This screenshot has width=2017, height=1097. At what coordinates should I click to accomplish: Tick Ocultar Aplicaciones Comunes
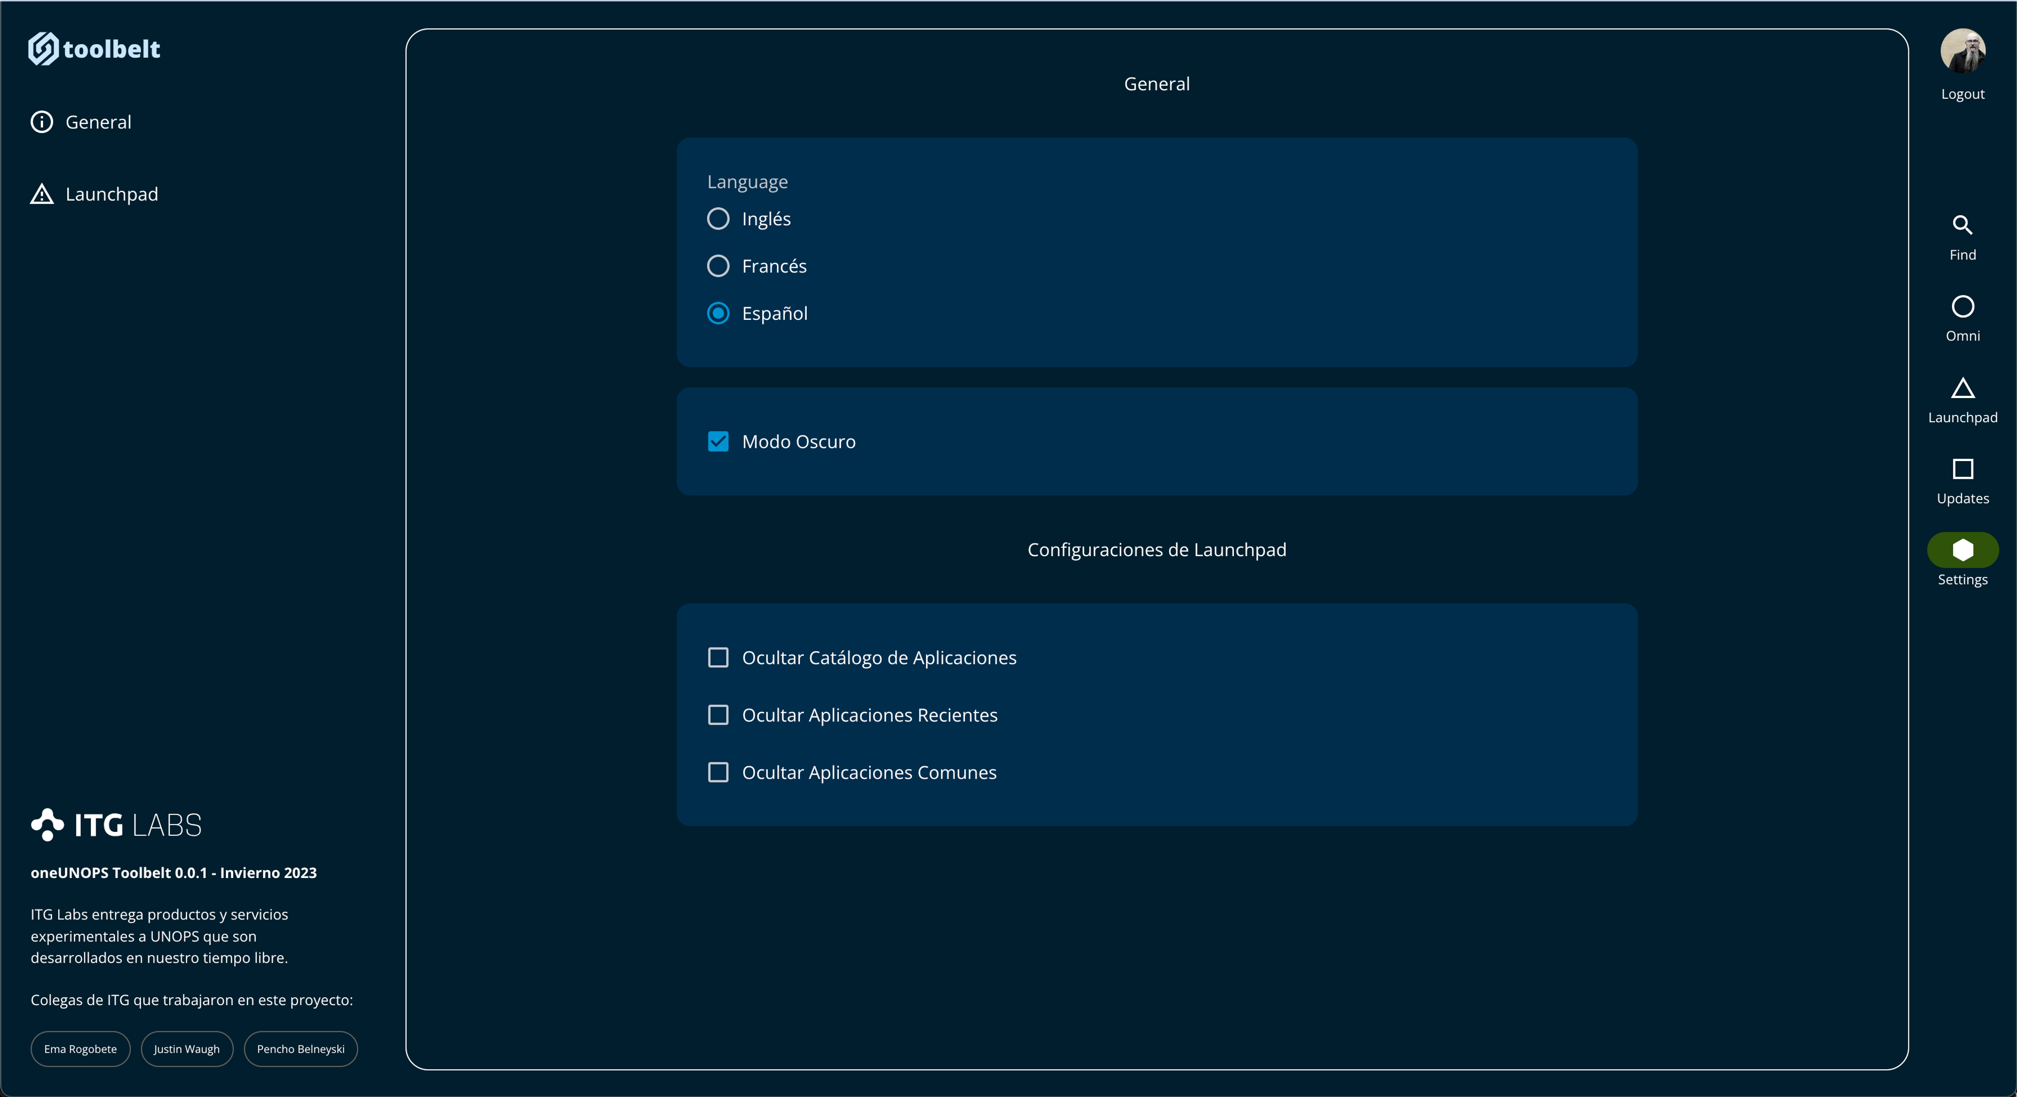click(x=718, y=772)
